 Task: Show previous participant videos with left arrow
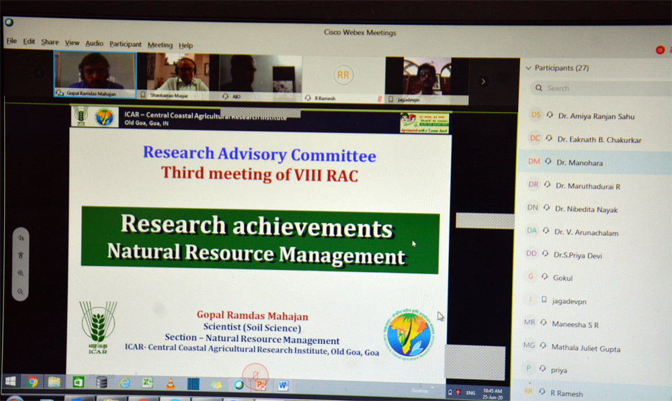[39, 73]
